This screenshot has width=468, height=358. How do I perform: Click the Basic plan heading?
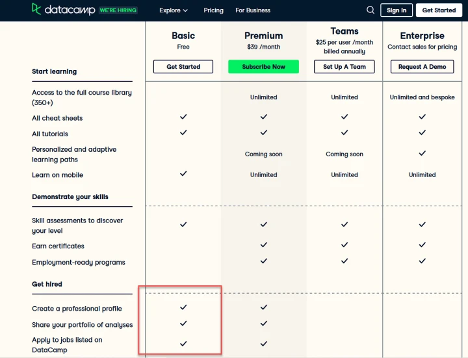click(183, 36)
